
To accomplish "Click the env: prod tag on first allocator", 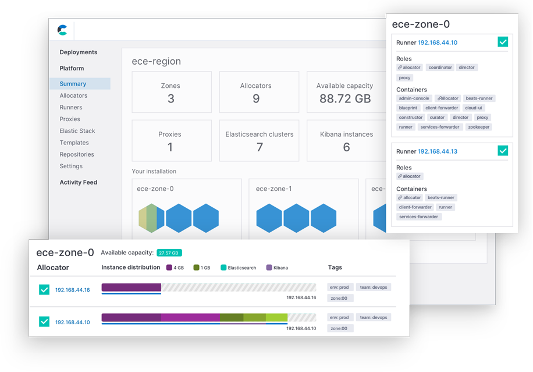I will tap(339, 286).
